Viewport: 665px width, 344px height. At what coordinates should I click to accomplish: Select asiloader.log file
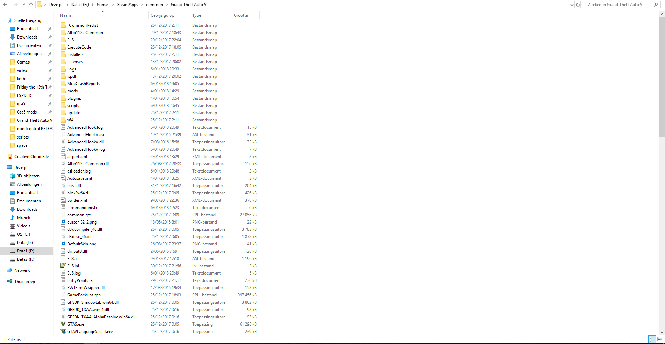pos(79,171)
